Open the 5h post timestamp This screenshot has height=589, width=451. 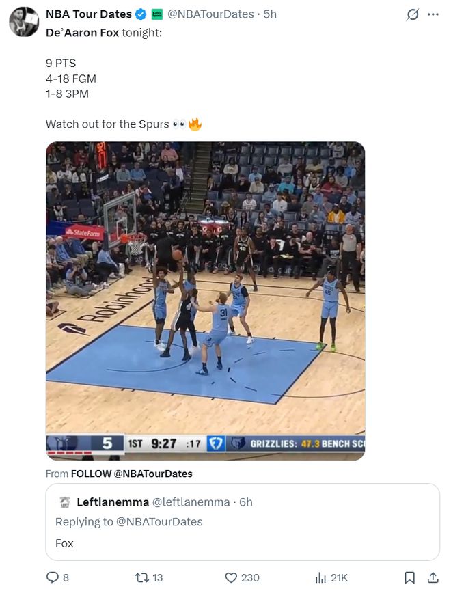271,14
